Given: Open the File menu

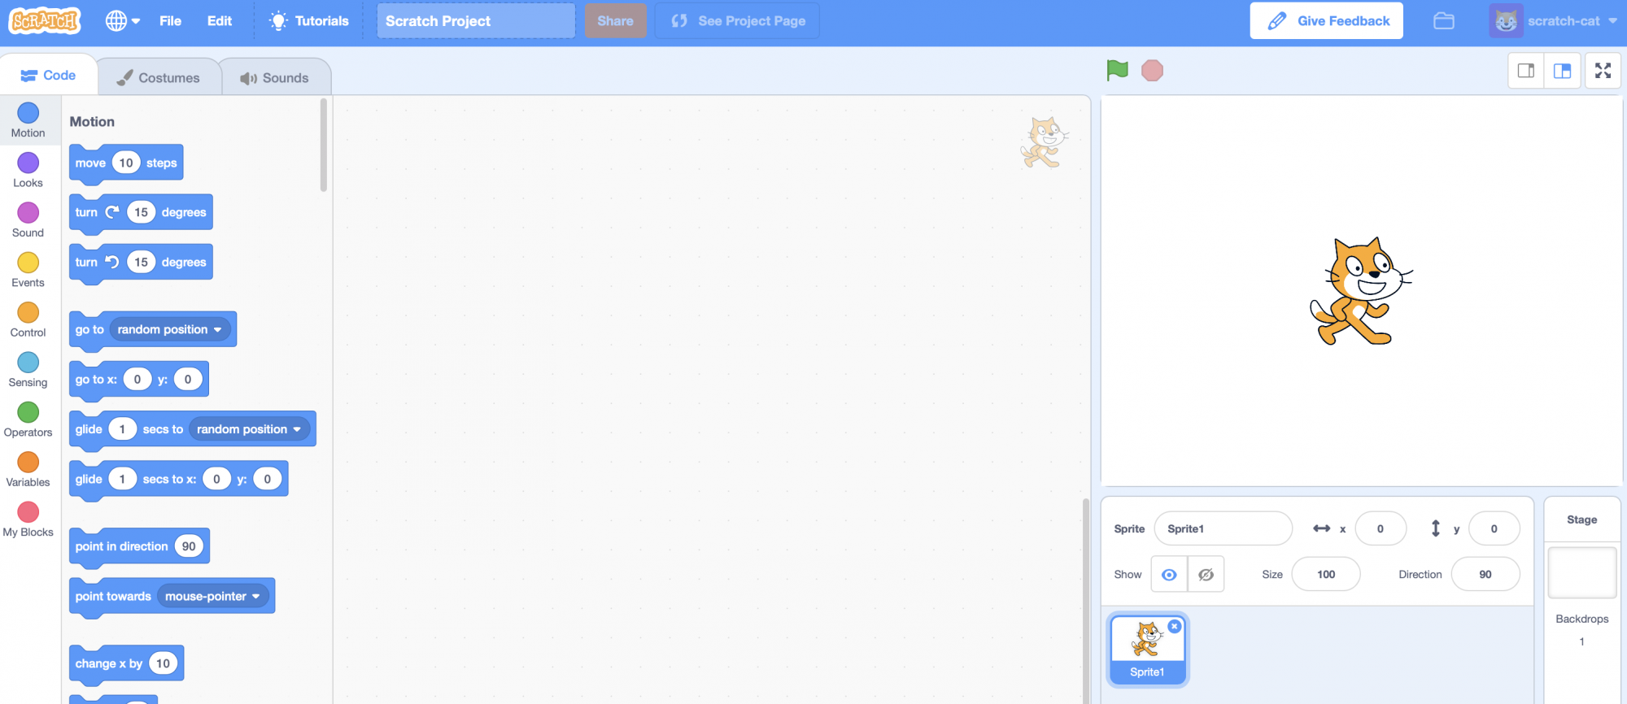Looking at the screenshot, I should click(170, 21).
